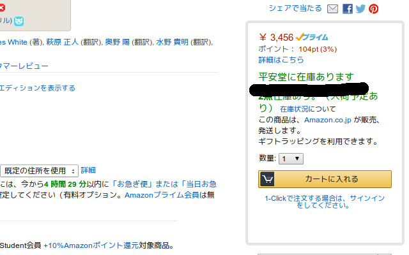Add item with カートに入れる button
Viewport: 409px width, 255px height.
(x=325, y=179)
